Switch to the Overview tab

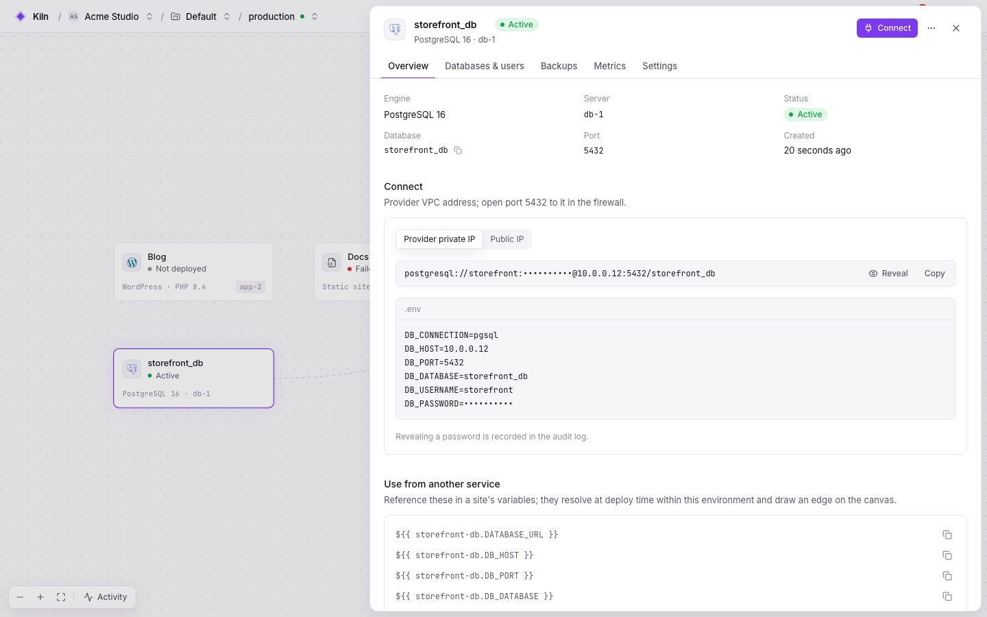[x=408, y=66]
